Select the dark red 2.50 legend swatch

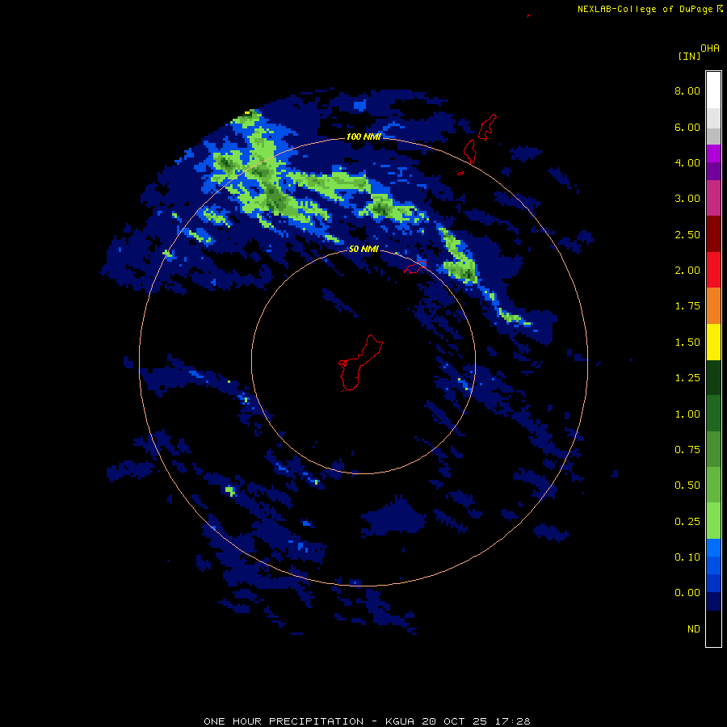tap(713, 234)
